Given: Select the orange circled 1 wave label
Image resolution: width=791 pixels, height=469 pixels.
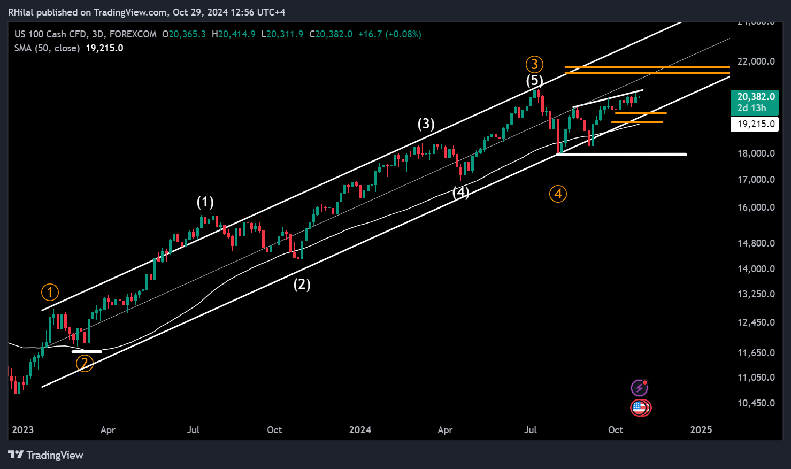Looking at the screenshot, I should click(x=50, y=293).
